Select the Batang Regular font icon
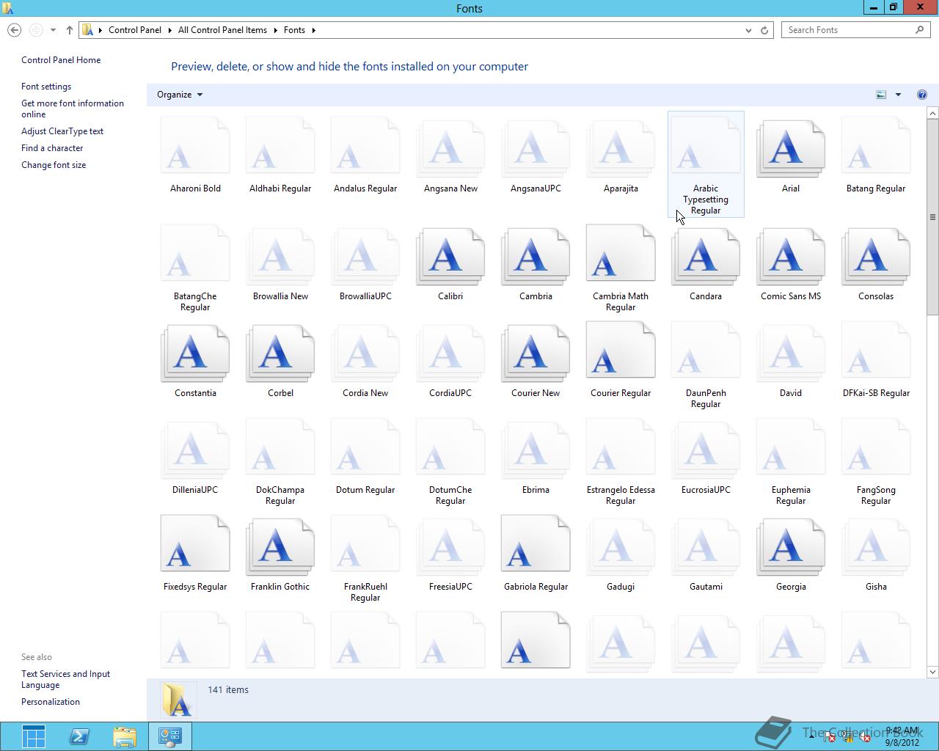 (876, 145)
